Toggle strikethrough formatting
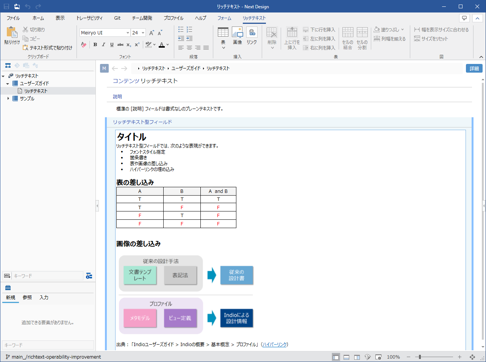Screen dimensions: 486x362 tap(120, 45)
